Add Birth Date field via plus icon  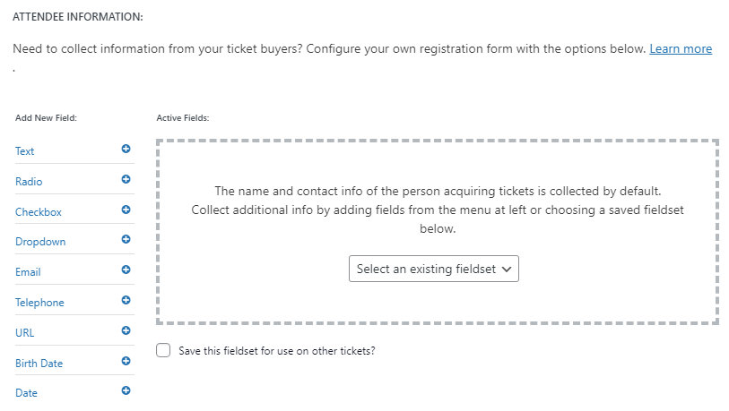point(126,361)
